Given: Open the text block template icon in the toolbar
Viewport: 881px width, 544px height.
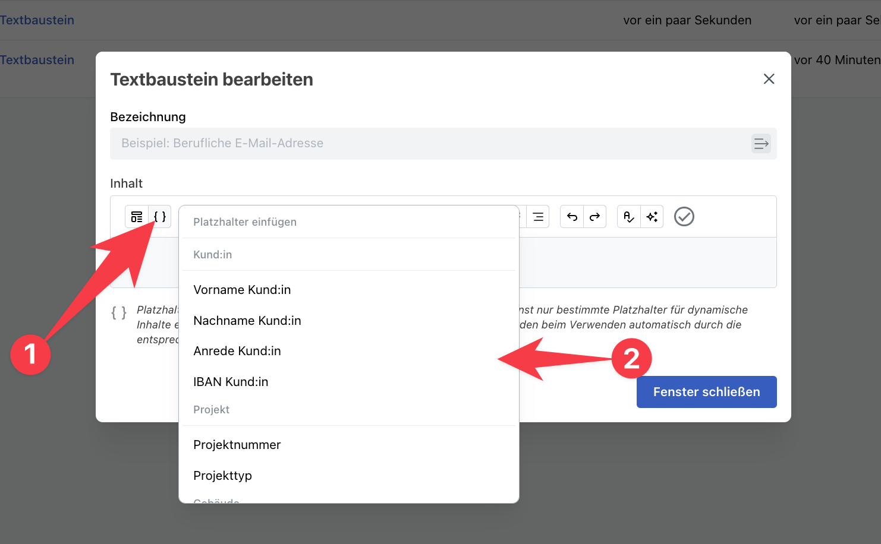Looking at the screenshot, I should [x=137, y=217].
